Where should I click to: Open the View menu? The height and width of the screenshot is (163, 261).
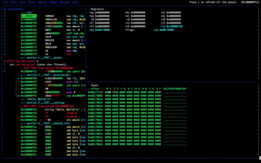click(22, 2)
